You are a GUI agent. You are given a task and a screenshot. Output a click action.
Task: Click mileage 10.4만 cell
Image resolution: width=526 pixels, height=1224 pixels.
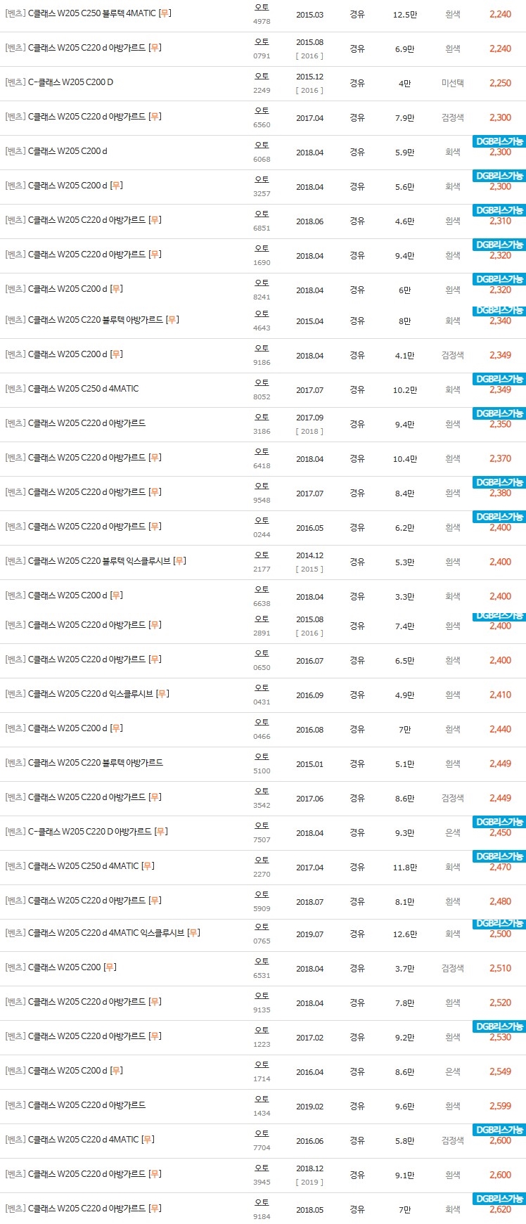[404, 458]
